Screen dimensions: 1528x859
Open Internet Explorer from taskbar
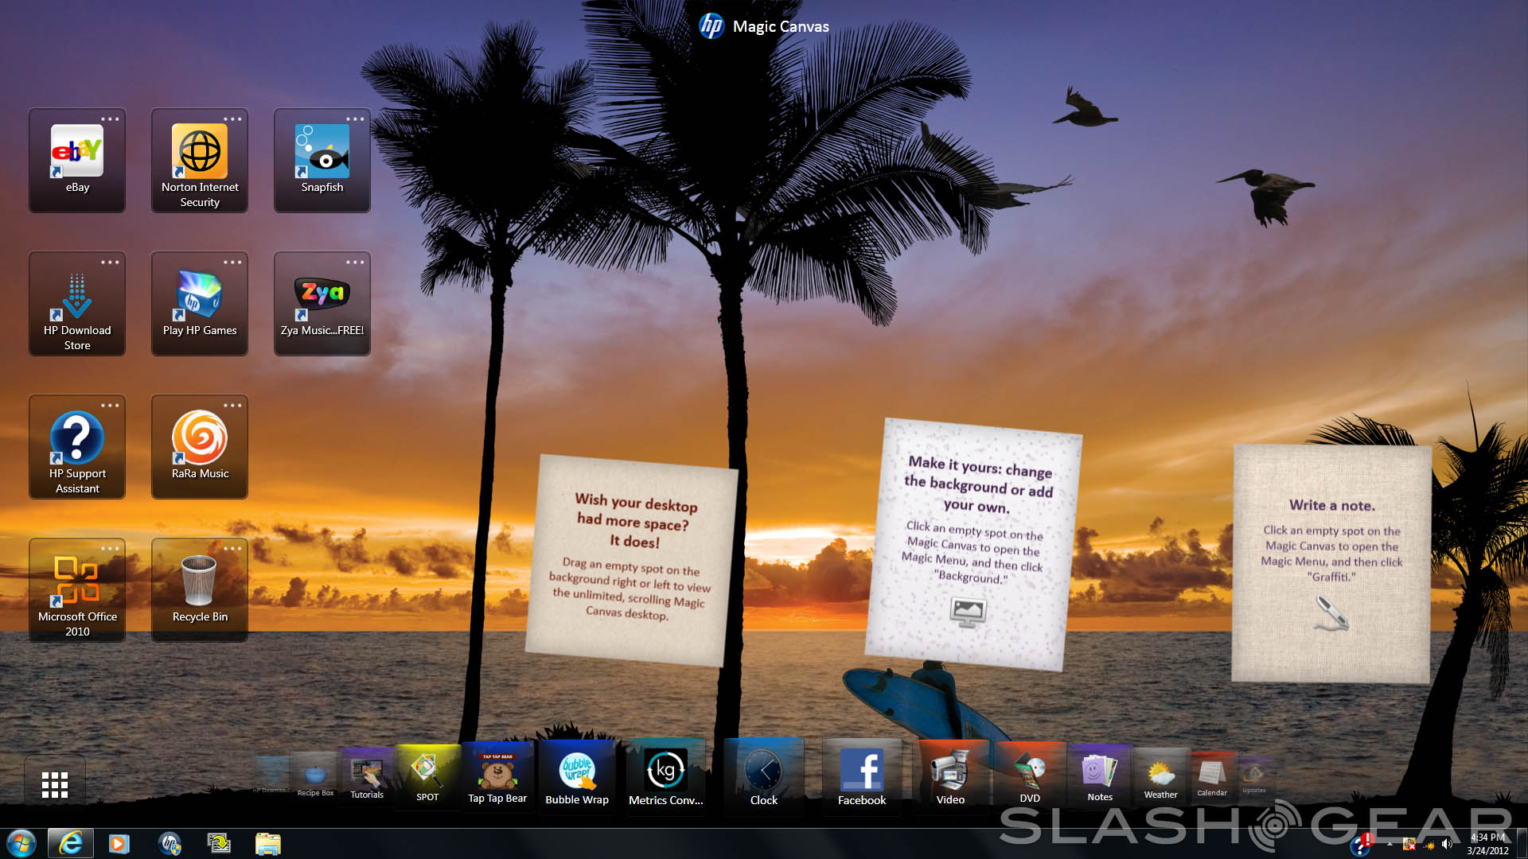tap(71, 843)
